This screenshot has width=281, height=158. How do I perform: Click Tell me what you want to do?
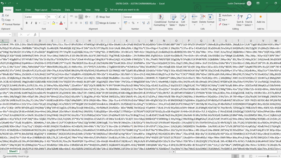(124, 10)
